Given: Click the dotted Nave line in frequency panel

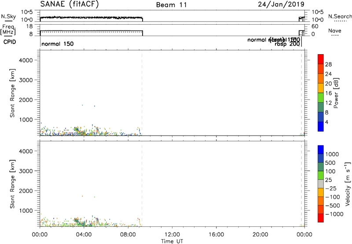Looking at the screenshot, I should click(x=92, y=32).
